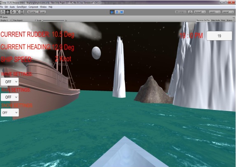Open the Wave Settings dropdown

pos(10,82)
